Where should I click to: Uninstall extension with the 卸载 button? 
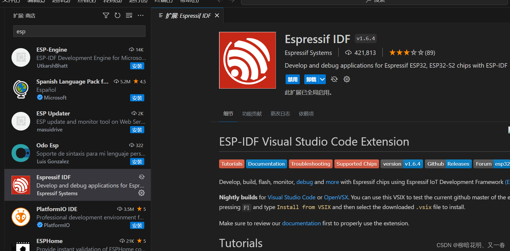(x=311, y=79)
